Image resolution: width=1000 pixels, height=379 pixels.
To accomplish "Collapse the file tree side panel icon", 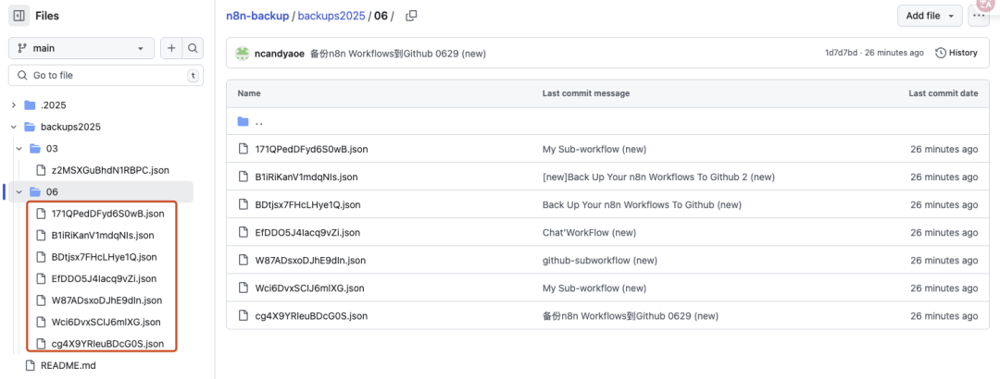I will tap(19, 16).
